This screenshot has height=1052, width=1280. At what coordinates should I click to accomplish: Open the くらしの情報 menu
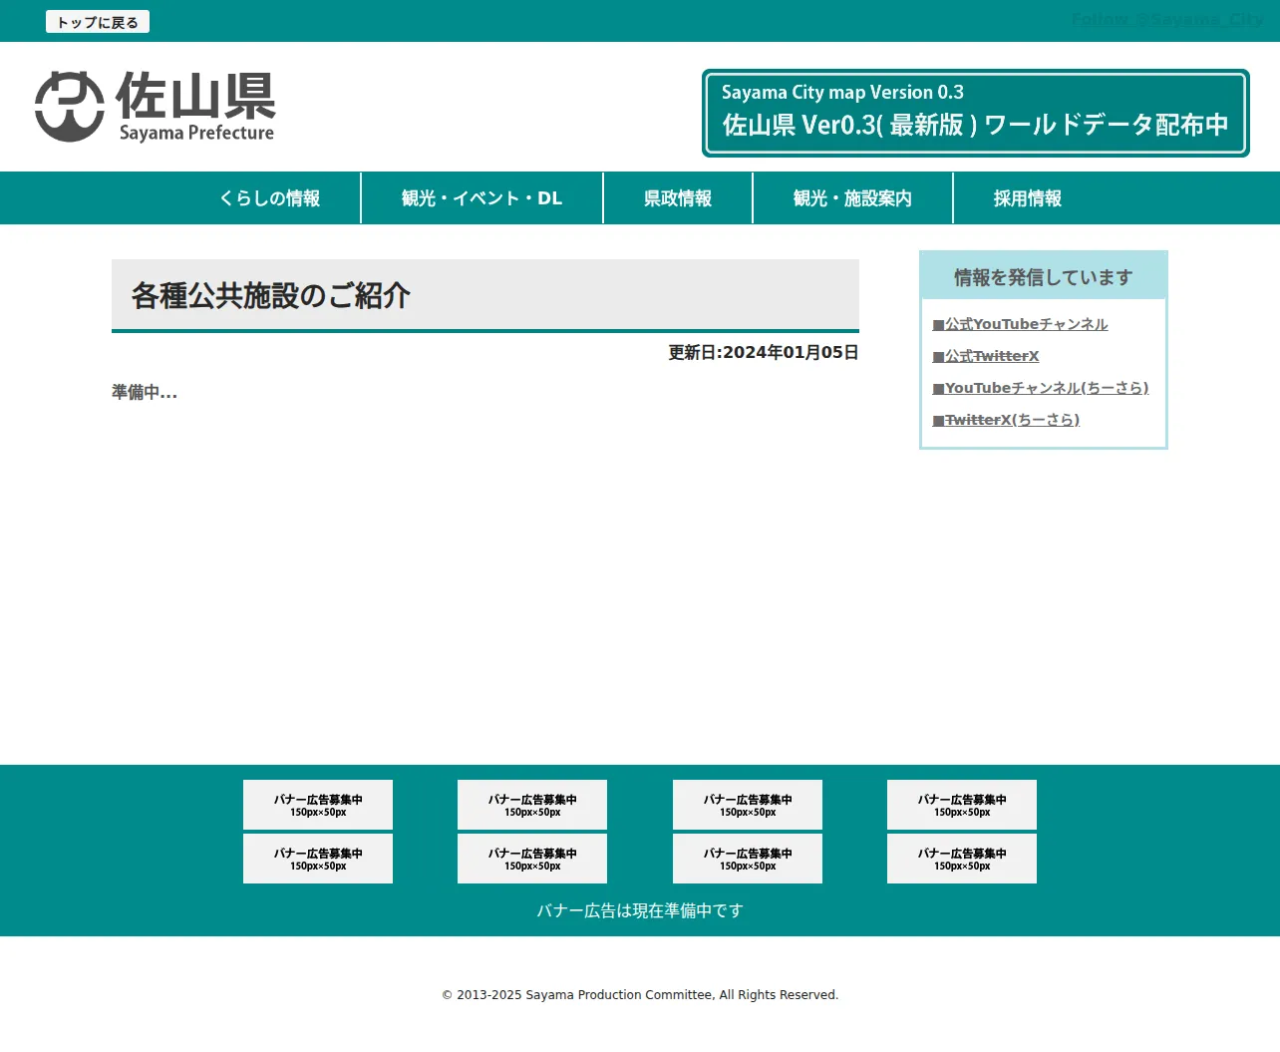pyautogui.click(x=270, y=198)
